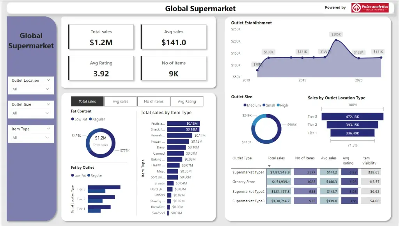Viewport: 399px width, 226px height.
Task: Click the Tier 3 bars in Fat by Outlet
Action: [x=104, y=189]
